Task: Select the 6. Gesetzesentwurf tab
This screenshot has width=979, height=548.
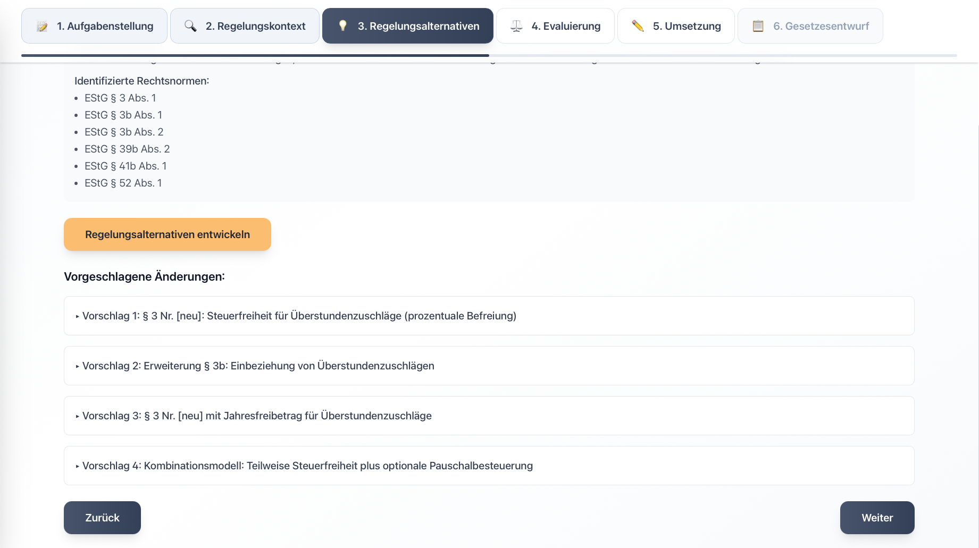Action: (810, 26)
